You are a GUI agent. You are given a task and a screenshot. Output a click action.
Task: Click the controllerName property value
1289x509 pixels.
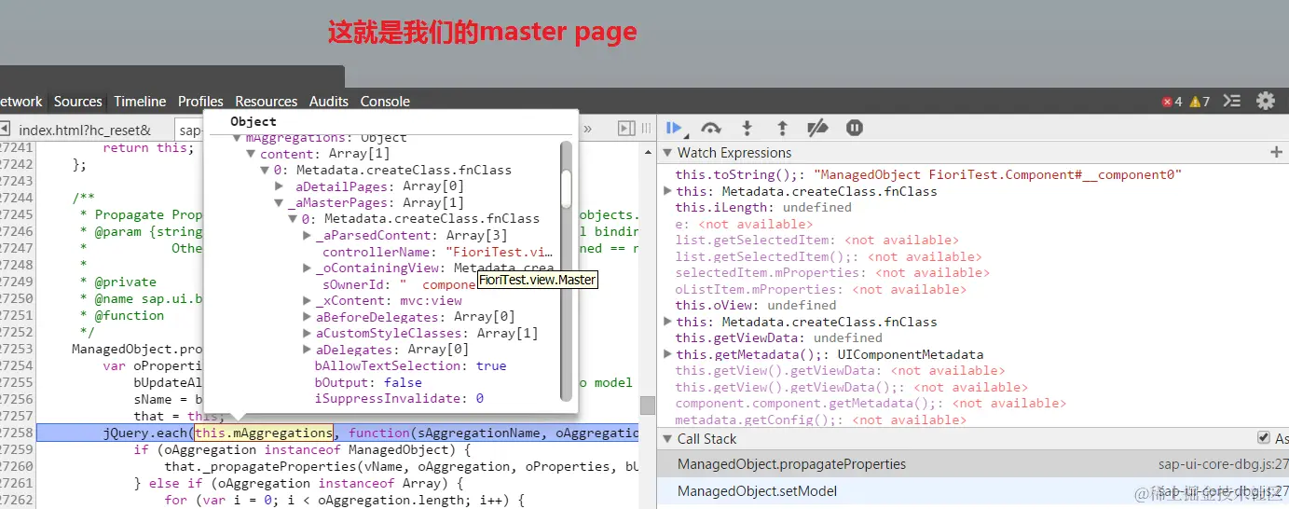pyautogui.click(x=500, y=252)
